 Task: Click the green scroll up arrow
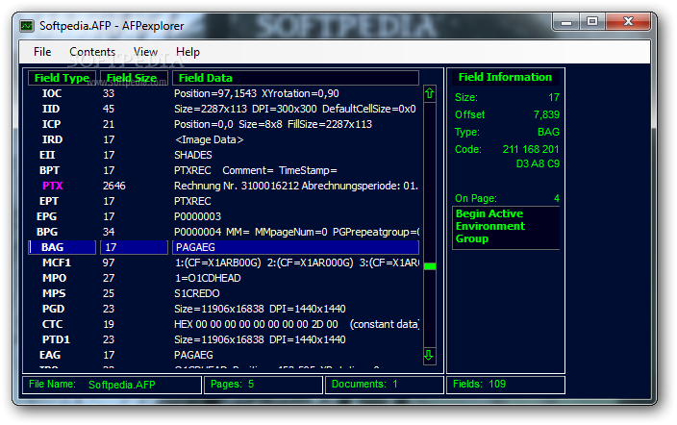coord(429,93)
